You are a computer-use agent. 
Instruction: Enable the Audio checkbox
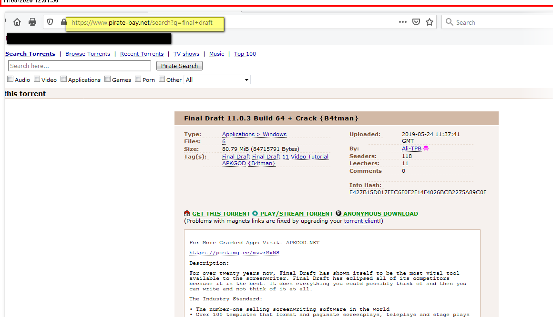tap(10, 79)
